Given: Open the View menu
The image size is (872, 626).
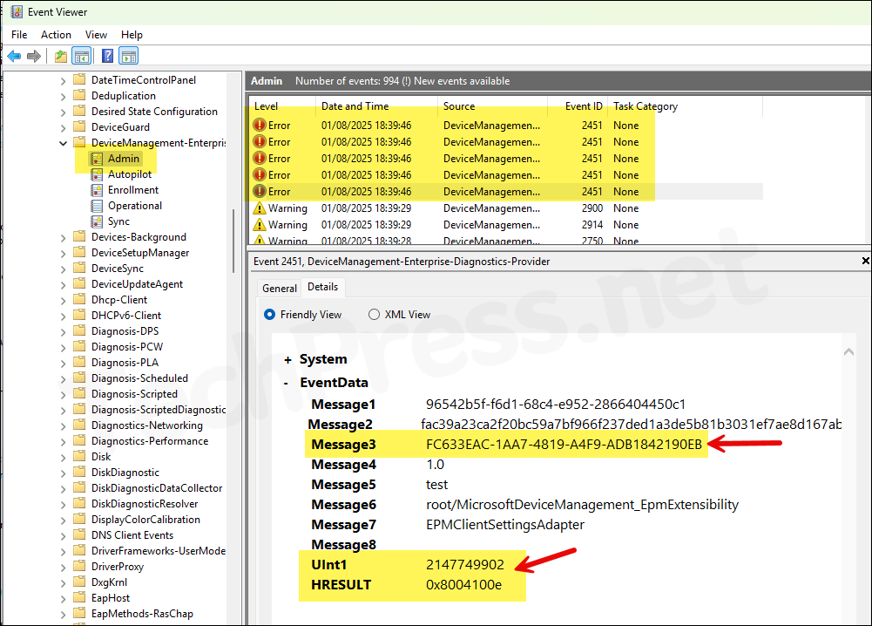Looking at the screenshot, I should 96,35.
